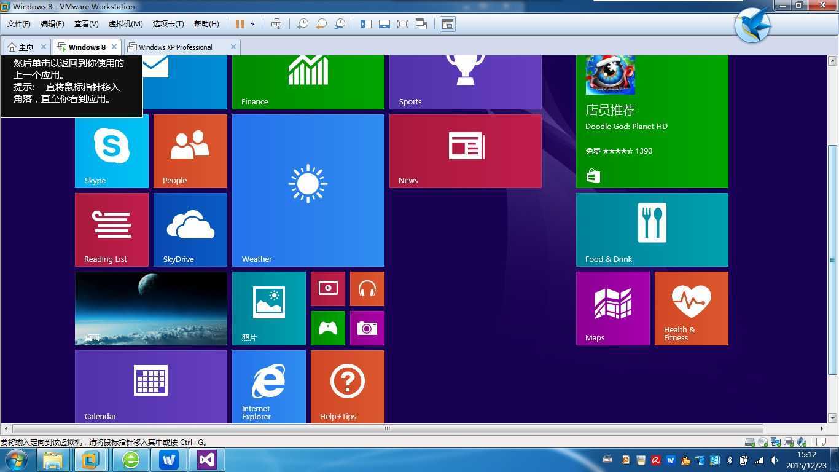Take a snapshot of the virtual machine

point(303,24)
